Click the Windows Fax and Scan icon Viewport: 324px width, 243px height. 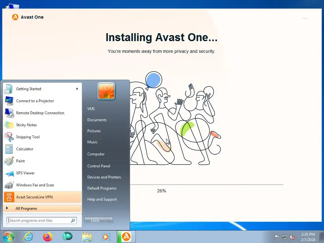click(9, 185)
